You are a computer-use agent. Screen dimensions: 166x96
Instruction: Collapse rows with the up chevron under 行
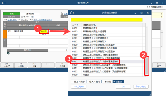(5, 27)
